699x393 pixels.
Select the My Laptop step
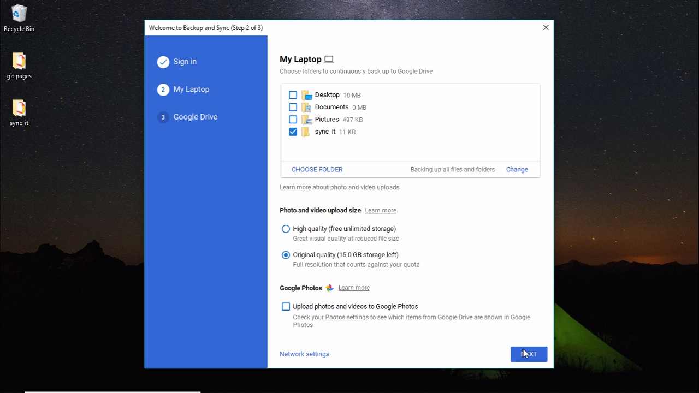pos(191,90)
